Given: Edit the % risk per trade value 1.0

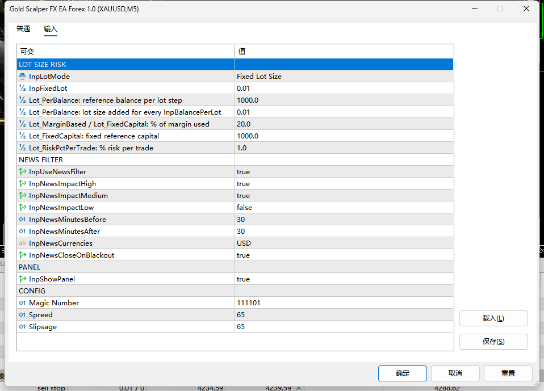Looking at the screenshot, I should point(344,148).
